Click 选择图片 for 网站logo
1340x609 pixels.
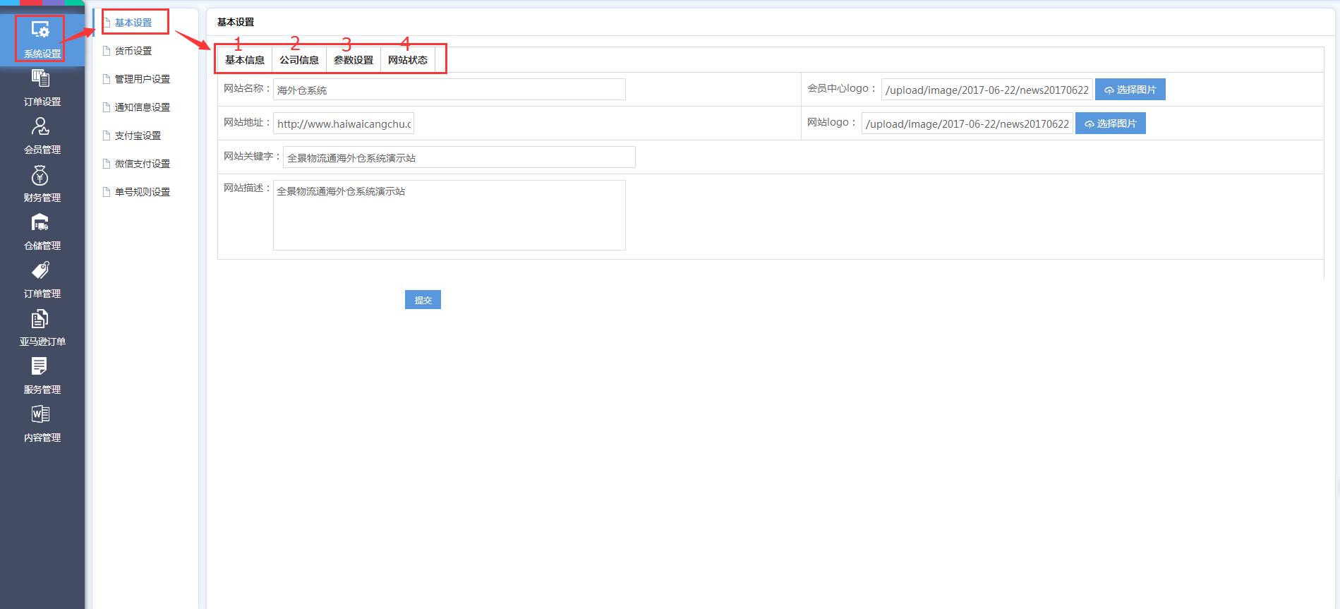pos(1110,123)
